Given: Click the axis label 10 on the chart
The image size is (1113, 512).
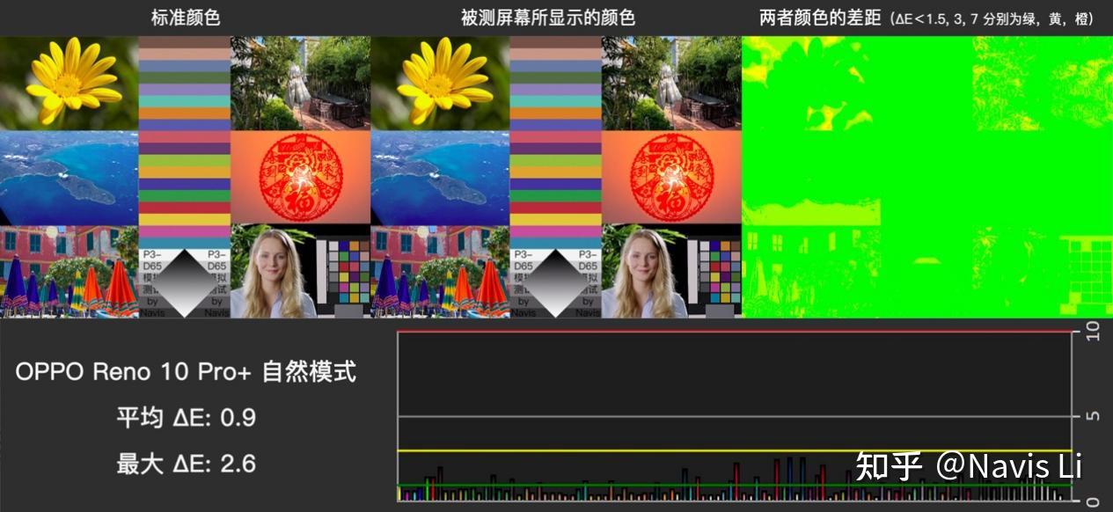Looking at the screenshot, I should [1094, 332].
